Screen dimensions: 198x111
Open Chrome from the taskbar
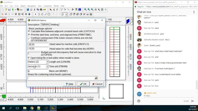32,108
